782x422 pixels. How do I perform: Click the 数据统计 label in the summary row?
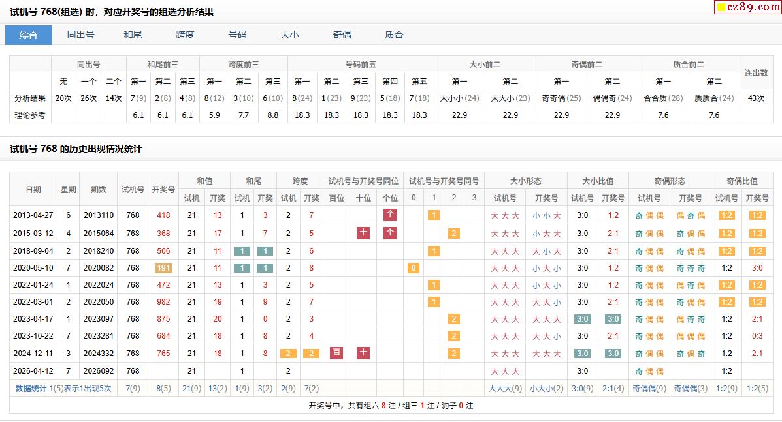pyautogui.click(x=31, y=388)
